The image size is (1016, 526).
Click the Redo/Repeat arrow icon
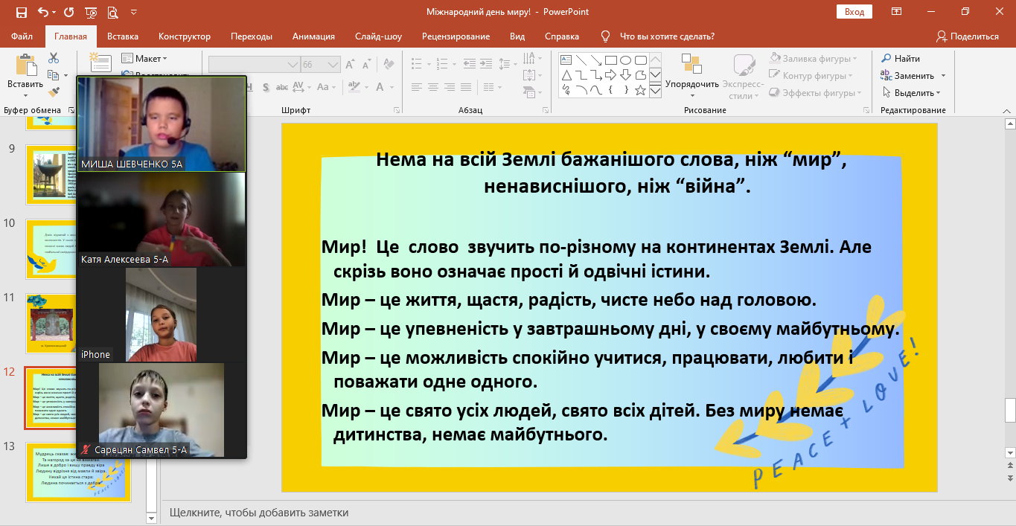69,12
